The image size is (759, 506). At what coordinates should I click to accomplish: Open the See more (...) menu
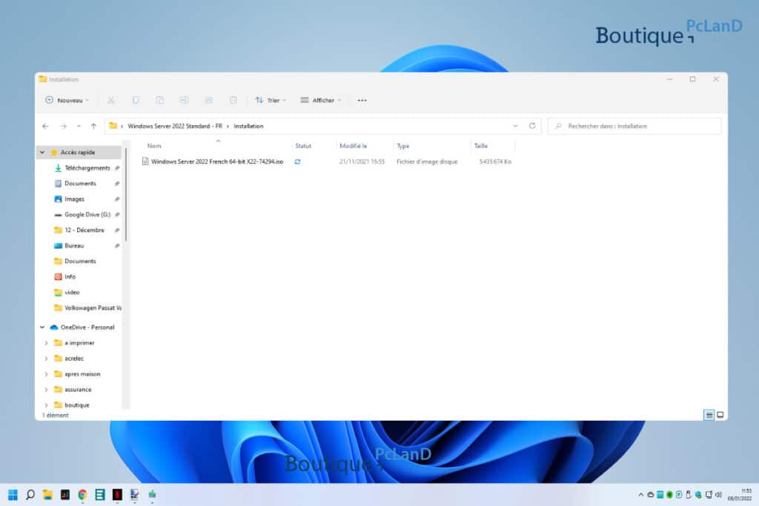pyautogui.click(x=361, y=100)
